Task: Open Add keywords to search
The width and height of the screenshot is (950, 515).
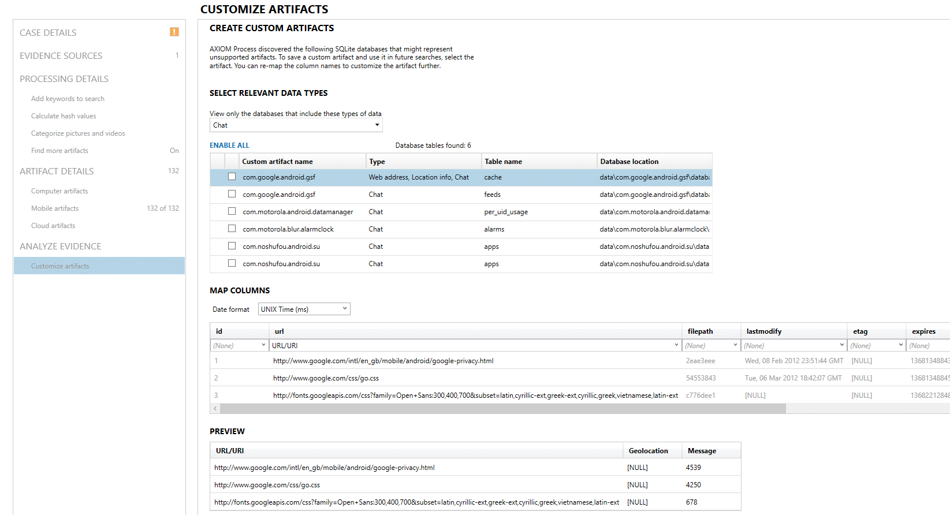Action: tap(68, 99)
